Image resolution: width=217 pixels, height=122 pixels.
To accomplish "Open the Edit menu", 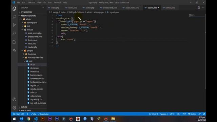I will point(24,2).
